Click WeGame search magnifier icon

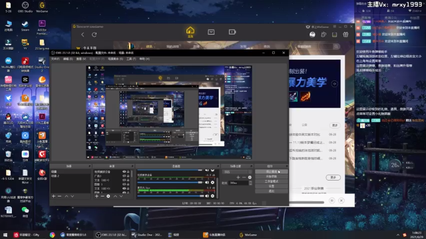[x=336, y=46]
